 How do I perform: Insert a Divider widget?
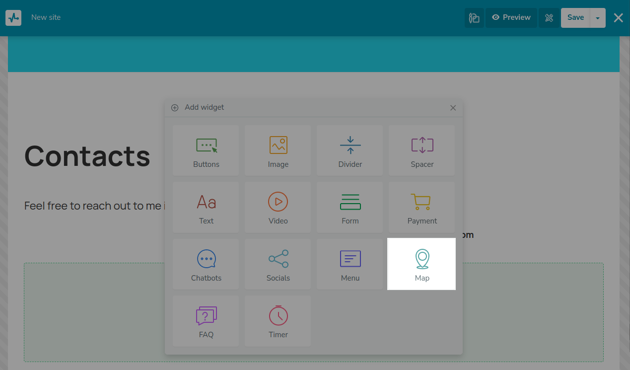click(350, 150)
